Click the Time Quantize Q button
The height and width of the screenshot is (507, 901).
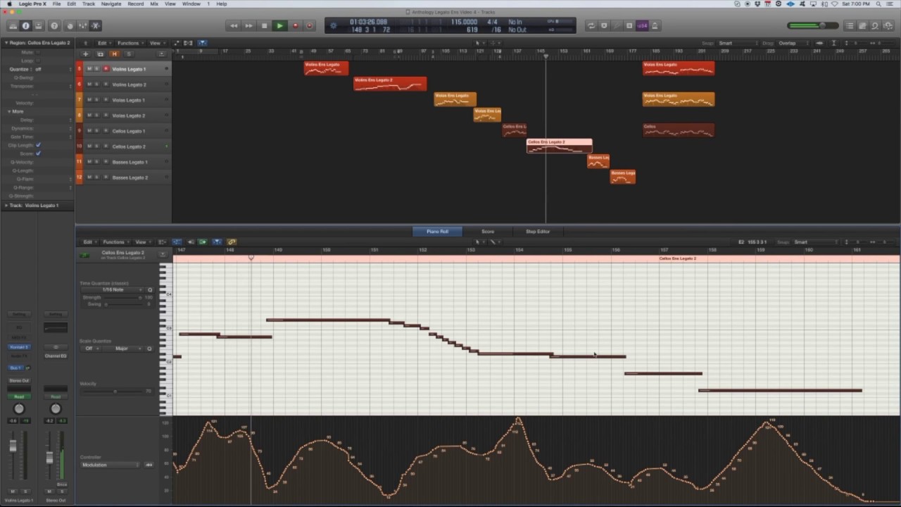click(150, 290)
